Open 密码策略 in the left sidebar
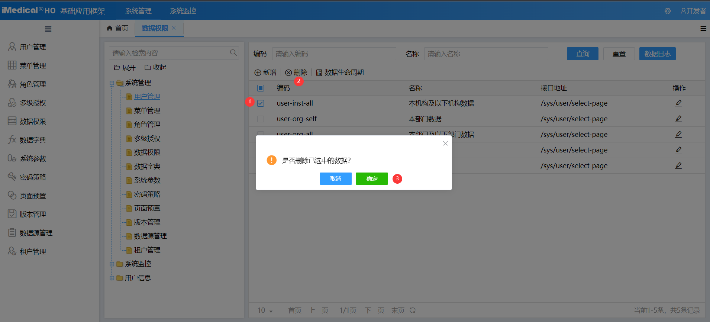710x322 pixels. click(x=33, y=177)
